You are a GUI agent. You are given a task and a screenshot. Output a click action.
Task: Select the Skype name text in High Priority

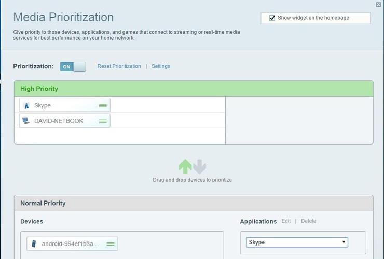coord(43,105)
